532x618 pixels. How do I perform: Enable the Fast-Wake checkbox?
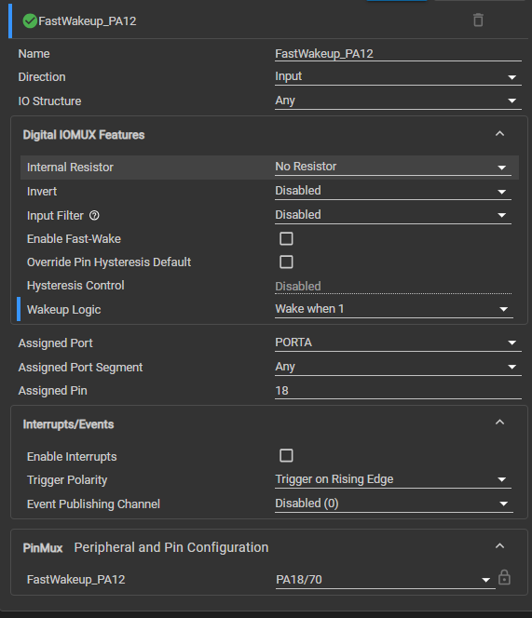click(286, 238)
